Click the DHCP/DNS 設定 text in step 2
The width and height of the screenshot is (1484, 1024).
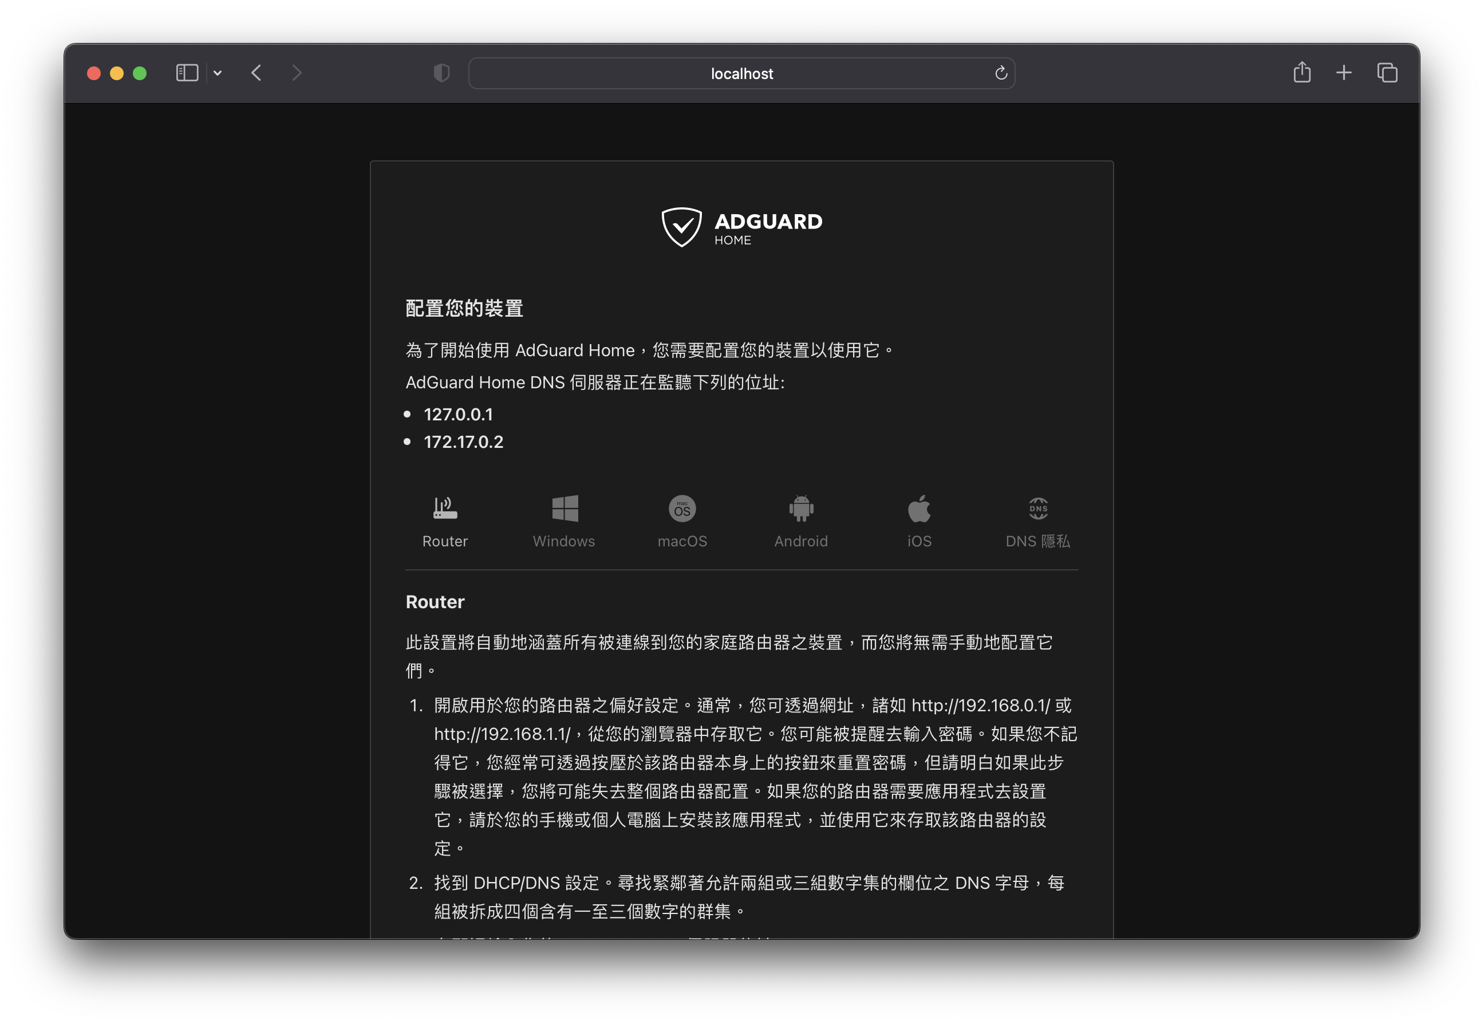(536, 883)
